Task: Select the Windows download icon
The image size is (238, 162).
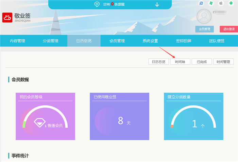Action: coord(211,3)
